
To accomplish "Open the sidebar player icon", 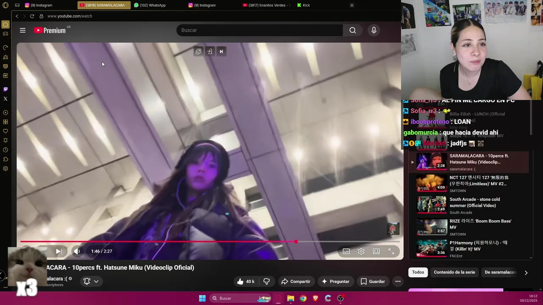I will (x=6, y=113).
